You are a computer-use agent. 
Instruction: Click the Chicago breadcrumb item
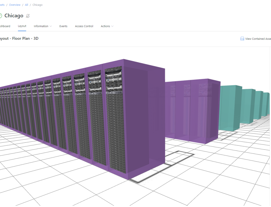point(37,5)
